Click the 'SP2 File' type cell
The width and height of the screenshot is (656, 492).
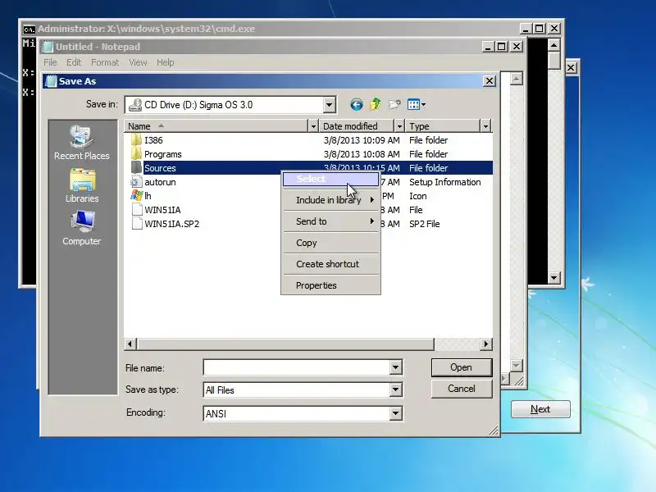coord(425,224)
